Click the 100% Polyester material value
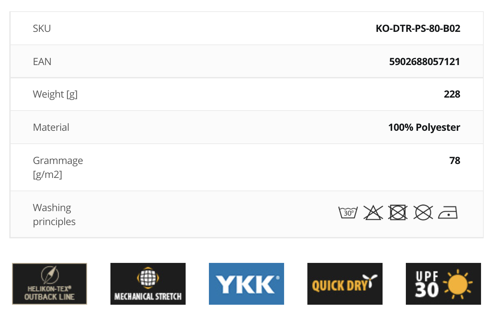The image size is (497, 318). 424,127
